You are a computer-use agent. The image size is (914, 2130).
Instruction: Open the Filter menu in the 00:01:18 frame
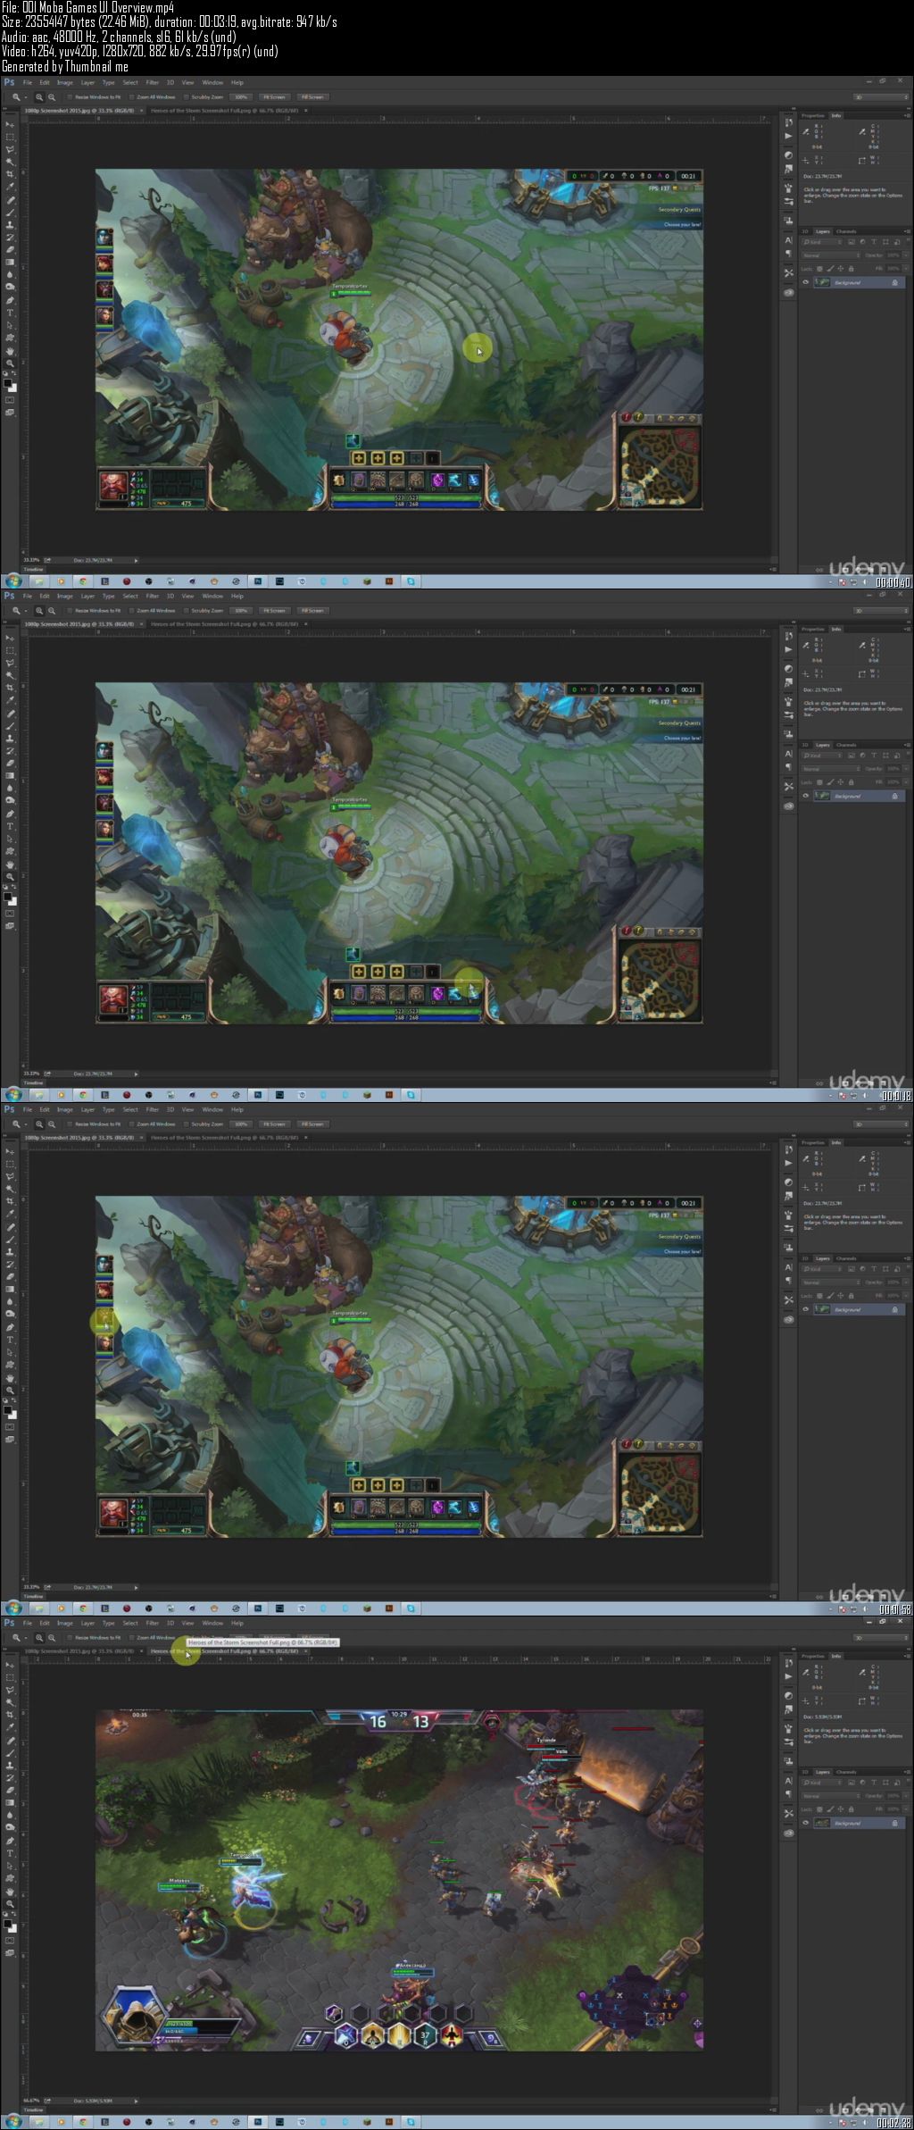click(x=153, y=597)
